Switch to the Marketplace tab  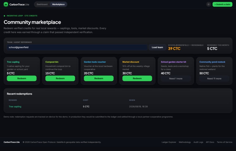pos(58,4)
